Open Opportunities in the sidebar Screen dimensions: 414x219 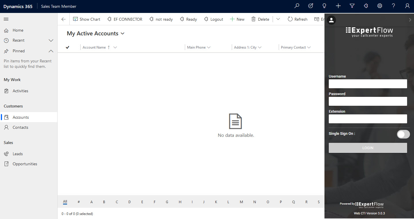click(x=24, y=164)
